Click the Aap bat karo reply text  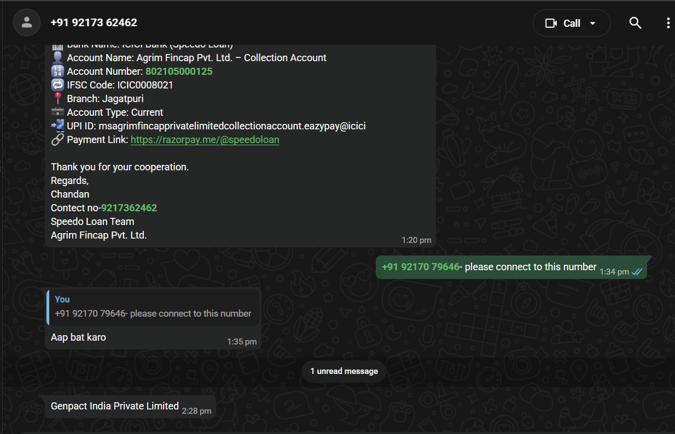[x=78, y=337]
